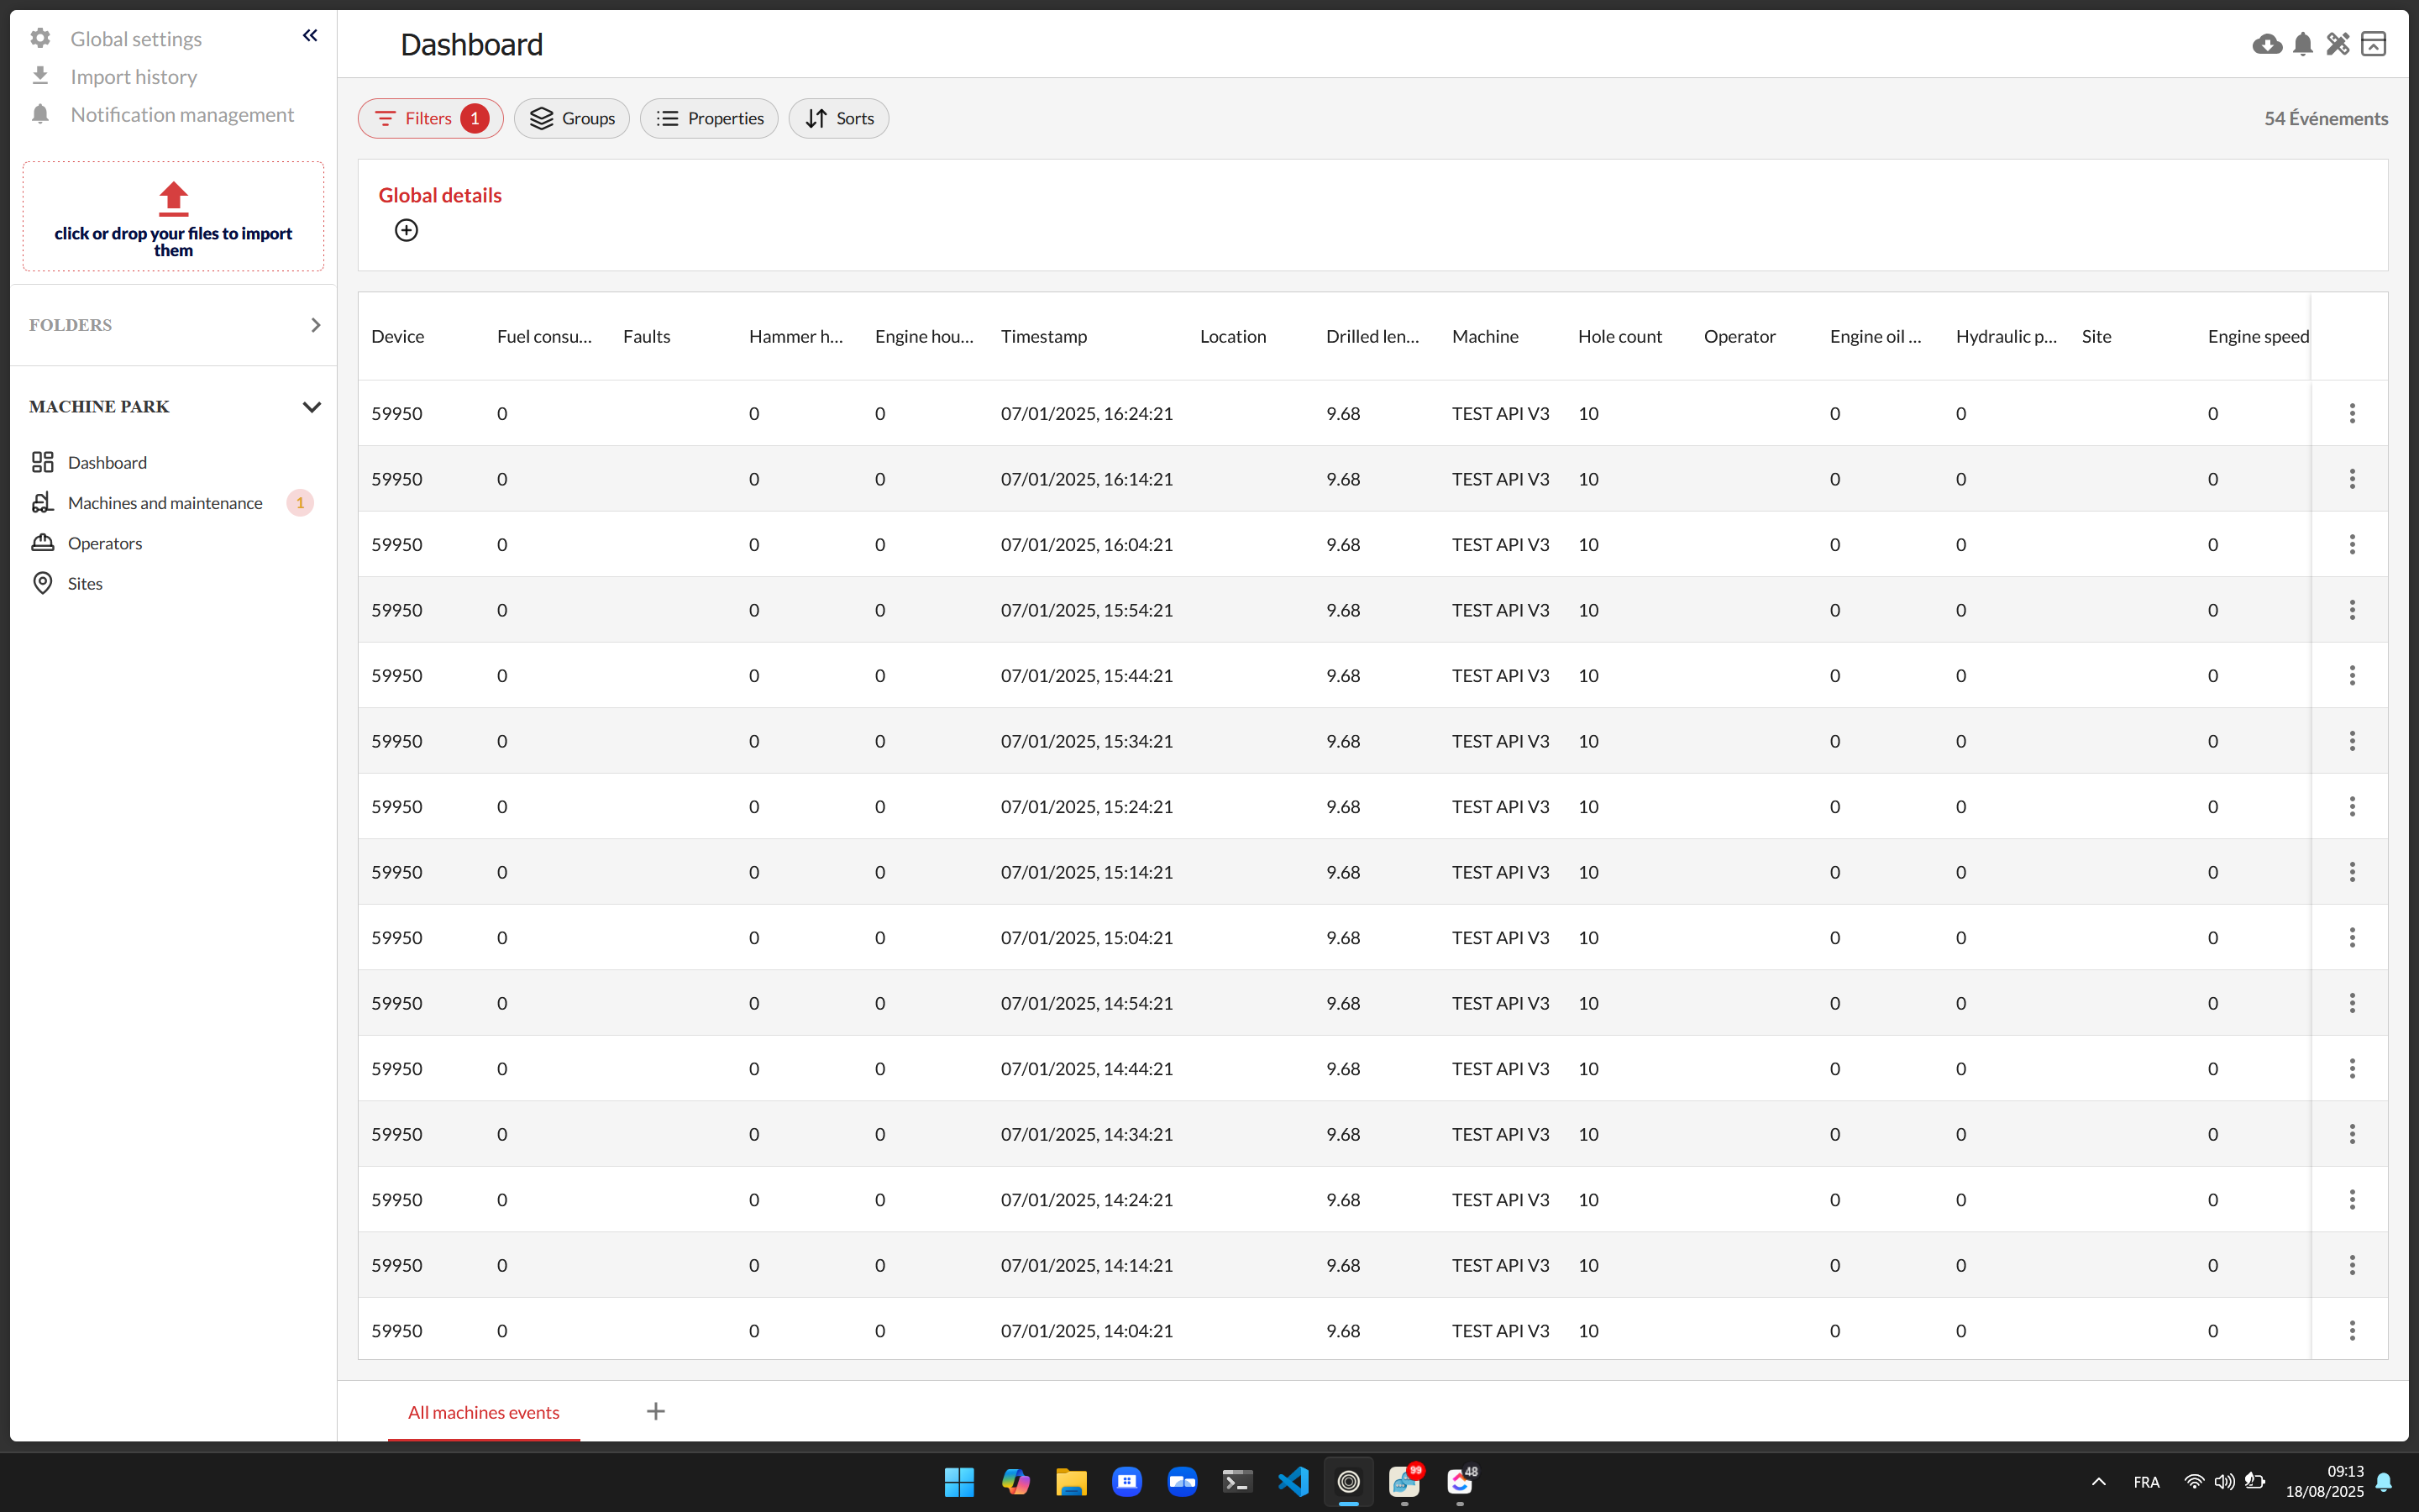Click the file import drop zone
Image resolution: width=2419 pixels, height=1512 pixels.
pyautogui.click(x=172, y=216)
